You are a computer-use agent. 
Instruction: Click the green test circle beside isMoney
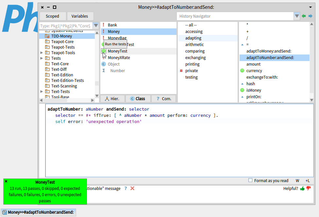pyautogui.click(x=242, y=90)
